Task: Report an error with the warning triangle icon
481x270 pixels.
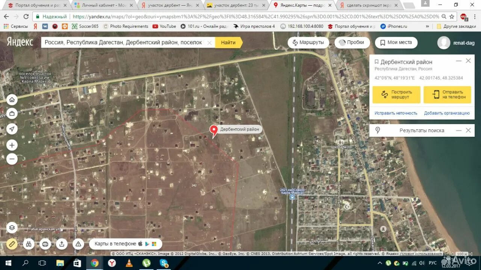Action: coord(78,244)
